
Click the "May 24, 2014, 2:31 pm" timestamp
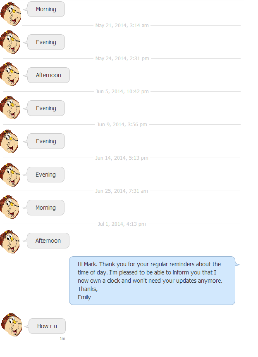pos(122,59)
